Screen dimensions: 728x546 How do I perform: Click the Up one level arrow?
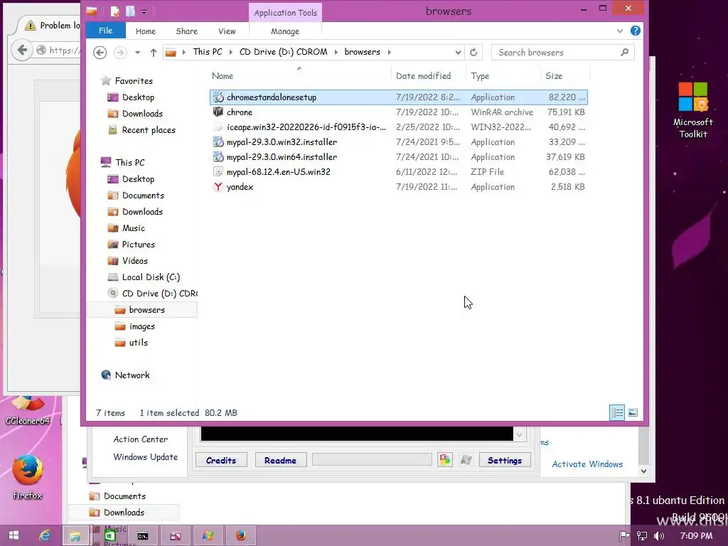(154, 53)
